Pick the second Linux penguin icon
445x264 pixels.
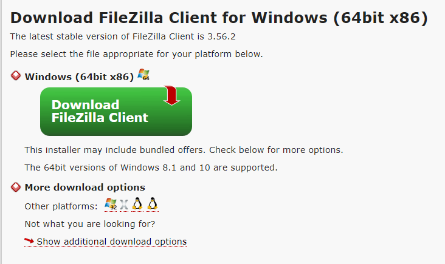tap(153, 204)
